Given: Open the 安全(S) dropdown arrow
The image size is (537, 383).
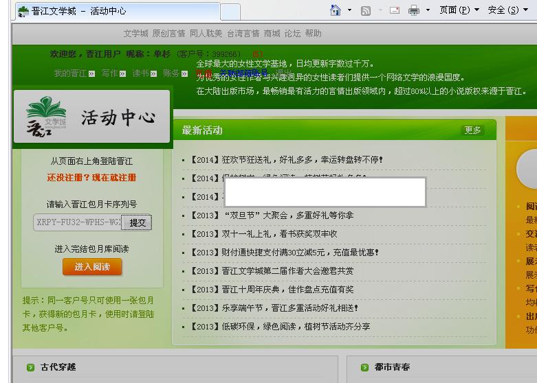Looking at the screenshot, I should [525, 10].
